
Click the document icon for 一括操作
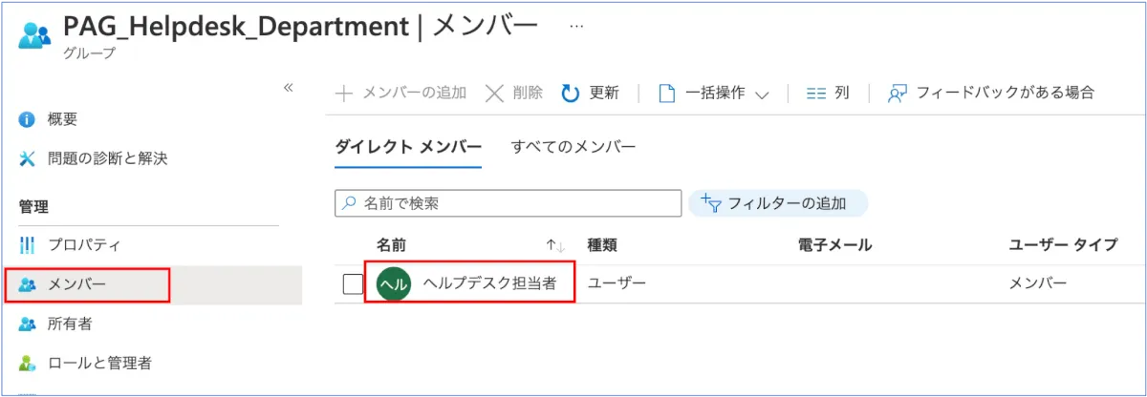click(667, 93)
